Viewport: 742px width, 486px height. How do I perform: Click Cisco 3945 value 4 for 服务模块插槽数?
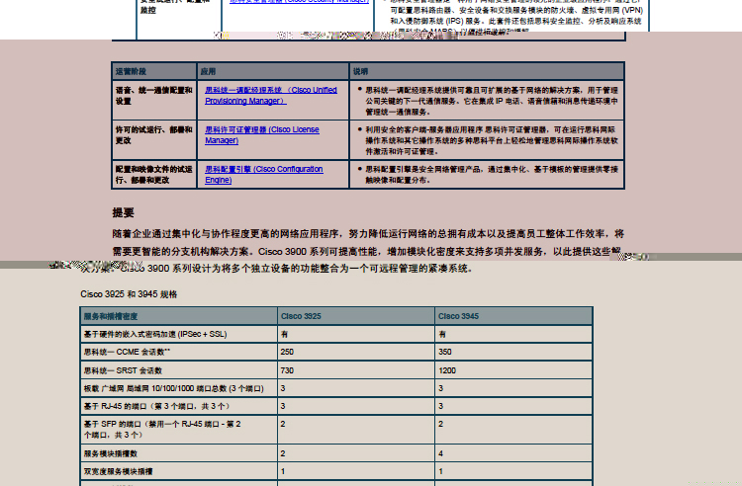(x=440, y=453)
